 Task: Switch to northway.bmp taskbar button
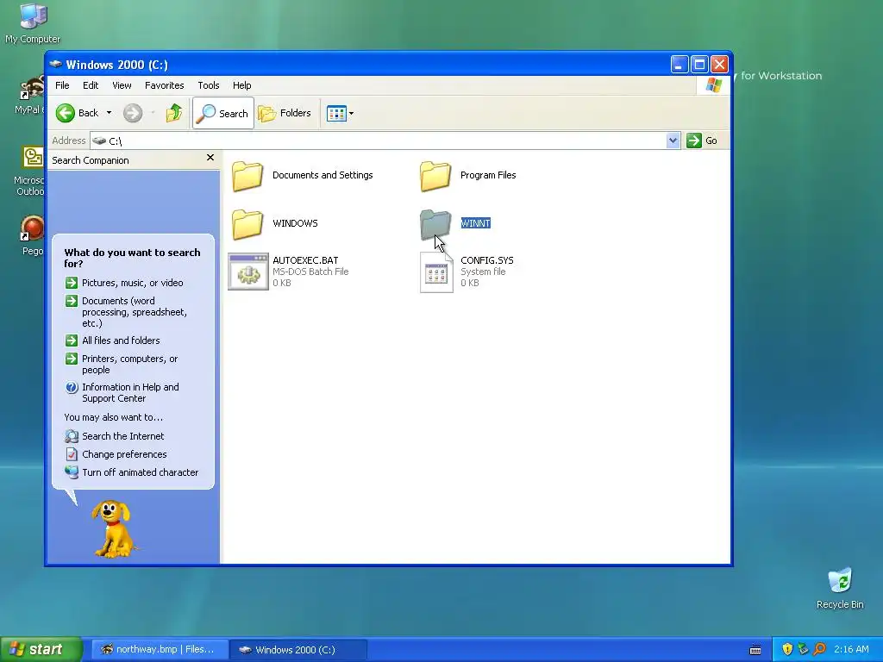[x=159, y=650]
